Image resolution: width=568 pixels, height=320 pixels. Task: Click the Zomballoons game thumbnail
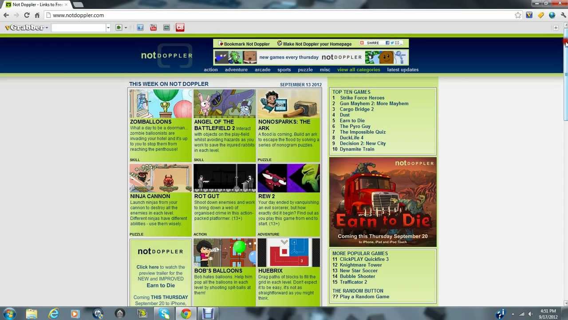pyautogui.click(x=161, y=104)
